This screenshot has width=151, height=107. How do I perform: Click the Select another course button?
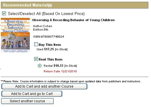[x=27, y=101]
